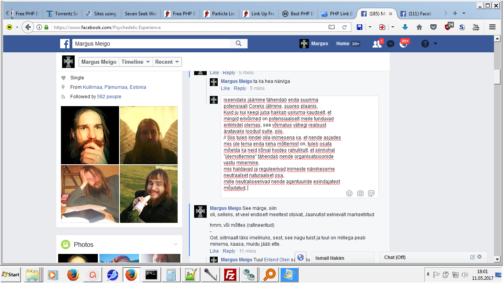The image size is (503, 283).
Task: Open Ismail Hakim chat tab
Action: 343,257
